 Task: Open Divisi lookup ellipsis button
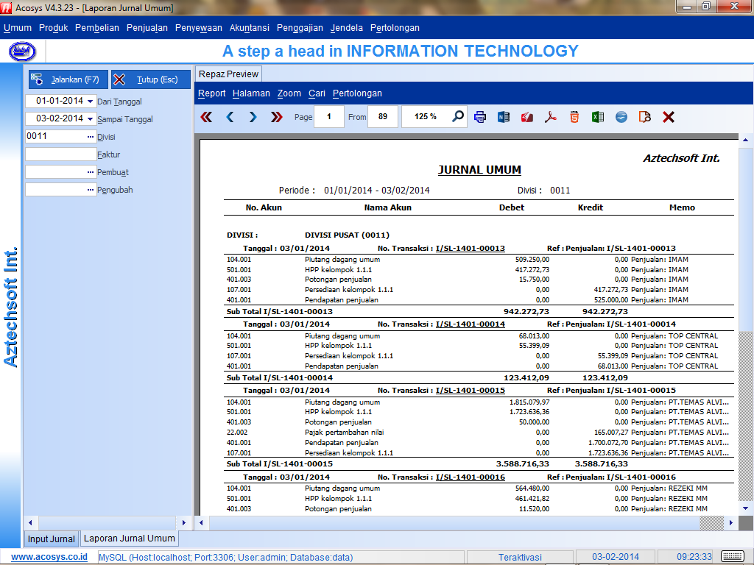pos(91,137)
